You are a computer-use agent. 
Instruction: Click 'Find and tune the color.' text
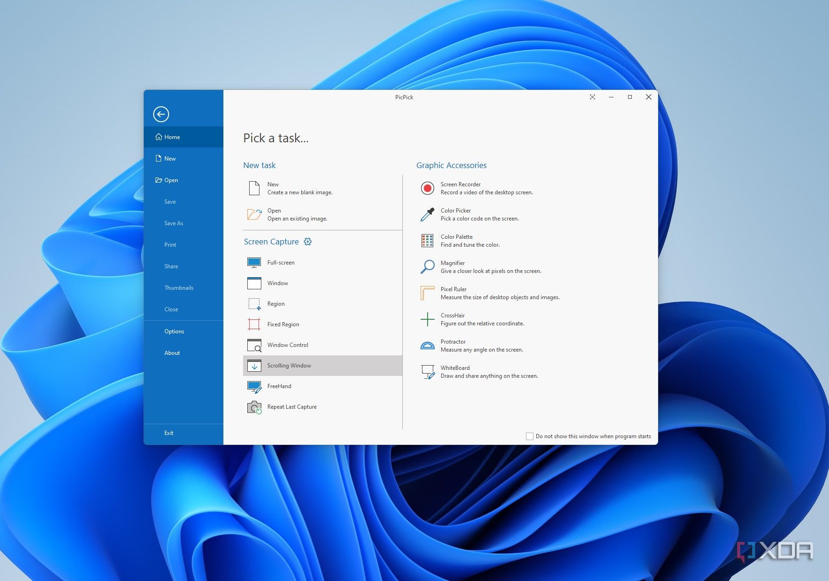click(470, 245)
